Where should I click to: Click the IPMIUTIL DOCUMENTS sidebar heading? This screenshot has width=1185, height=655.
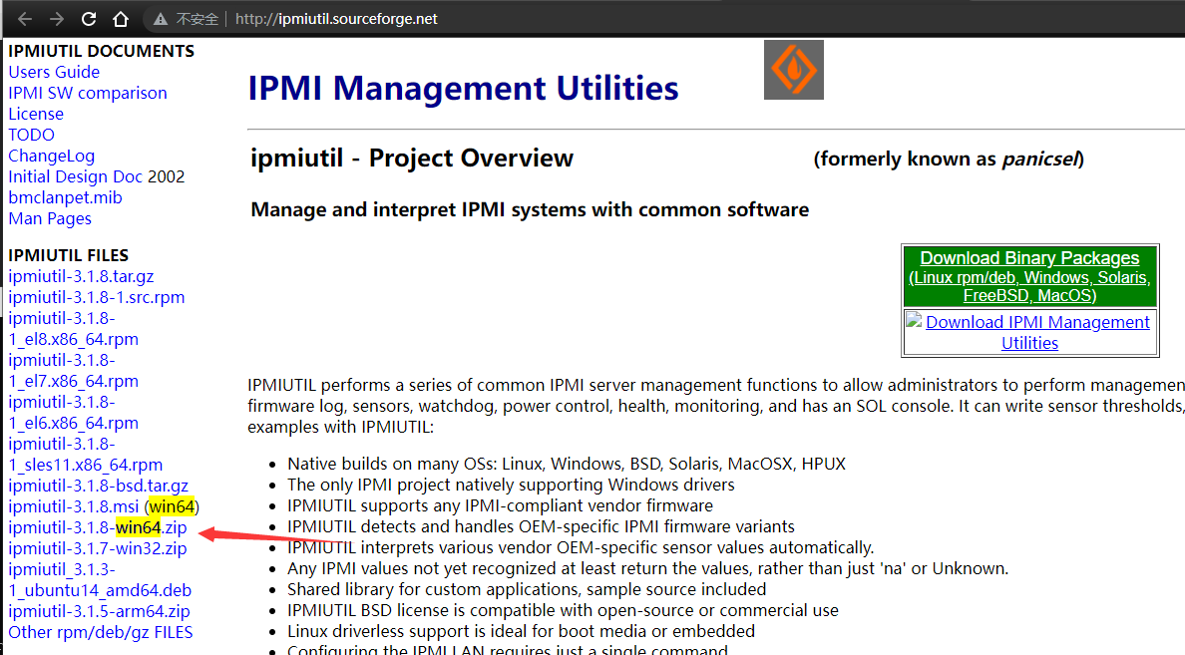click(x=102, y=52)
